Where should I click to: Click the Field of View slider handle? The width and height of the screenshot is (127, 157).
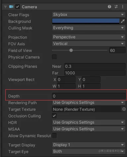pyautogui.click(x=71, y=50)
